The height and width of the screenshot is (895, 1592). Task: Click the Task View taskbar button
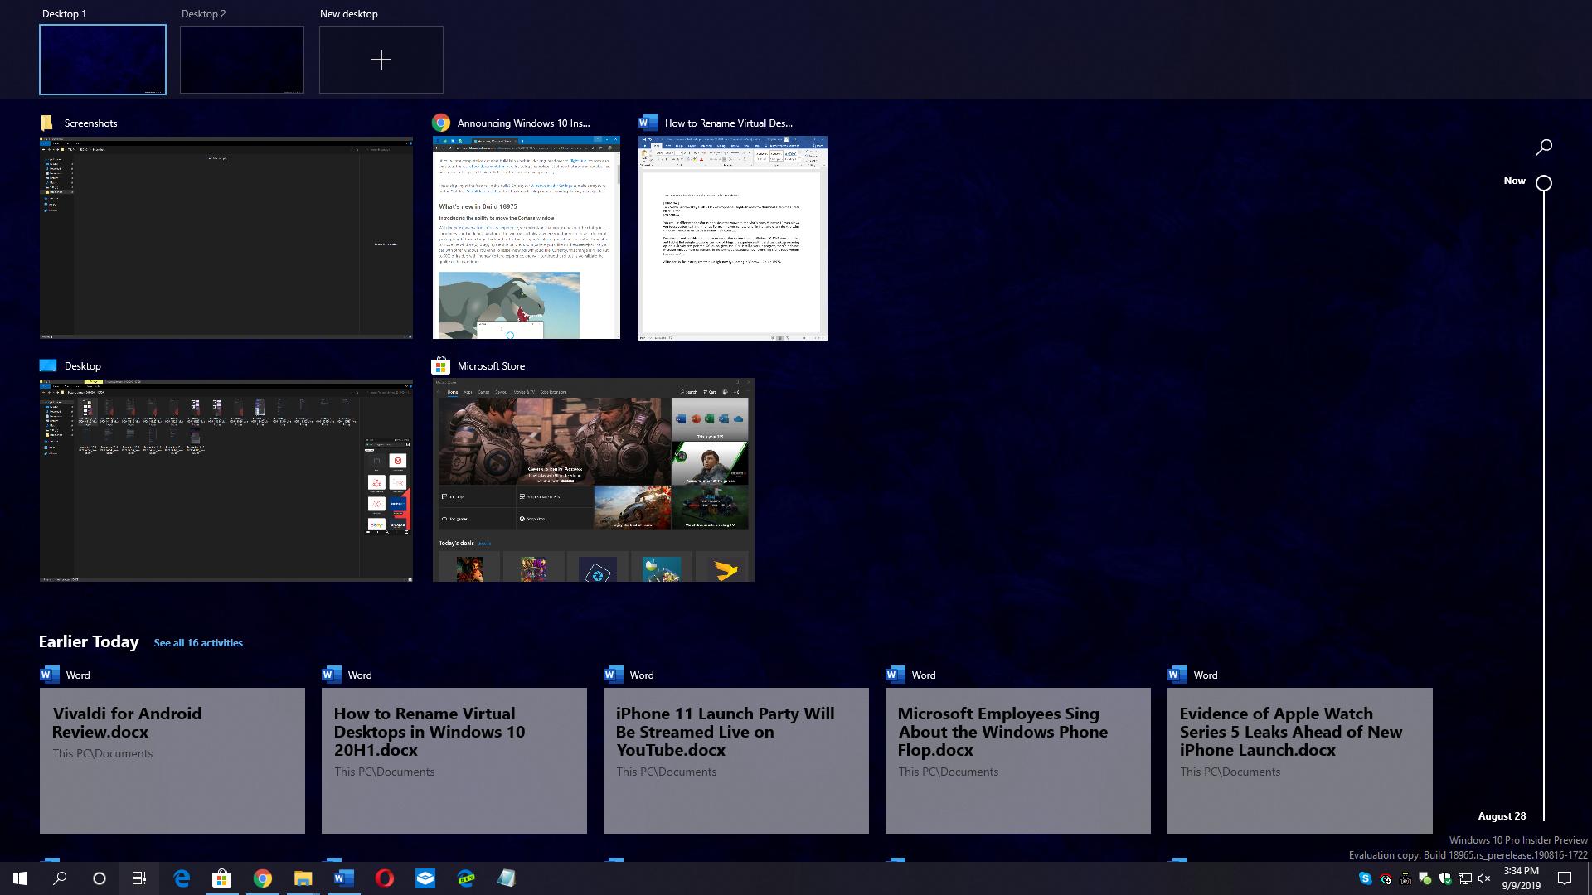pyautogui.click(x=139, y=878)
